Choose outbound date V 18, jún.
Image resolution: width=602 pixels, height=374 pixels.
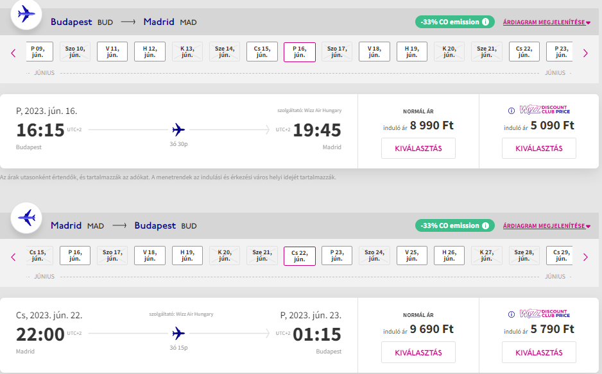coord(374,52)
